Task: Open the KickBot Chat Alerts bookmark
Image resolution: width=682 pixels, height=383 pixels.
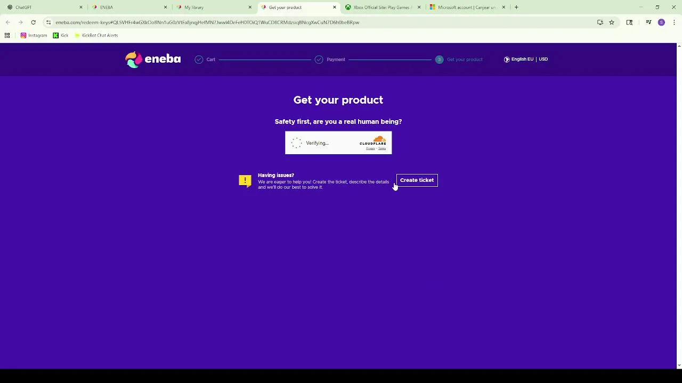Action: click(96, 35)
